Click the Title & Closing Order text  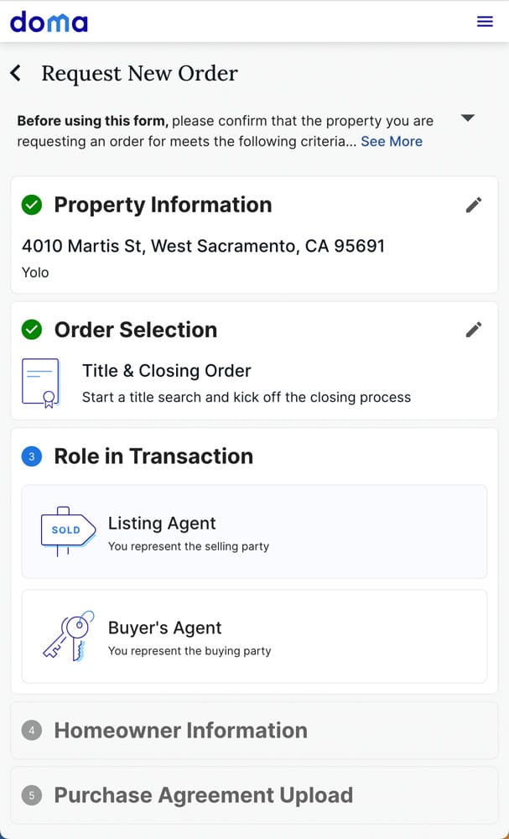coord(166,371)
